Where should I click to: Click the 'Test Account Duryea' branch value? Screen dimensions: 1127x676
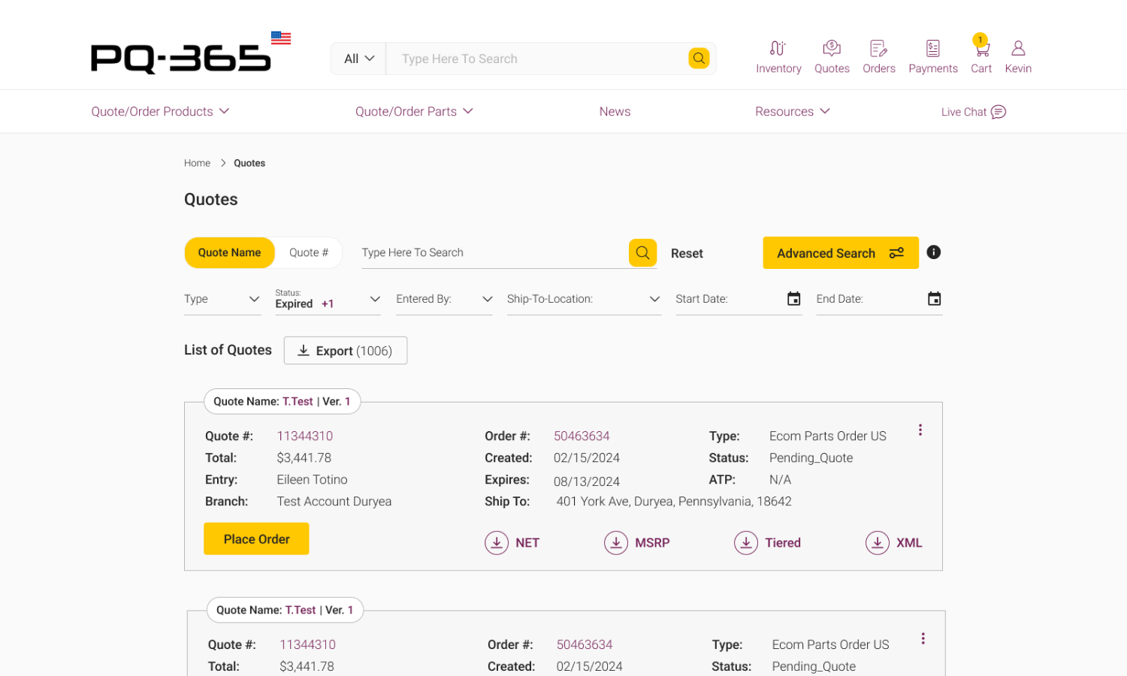(334, 501)
